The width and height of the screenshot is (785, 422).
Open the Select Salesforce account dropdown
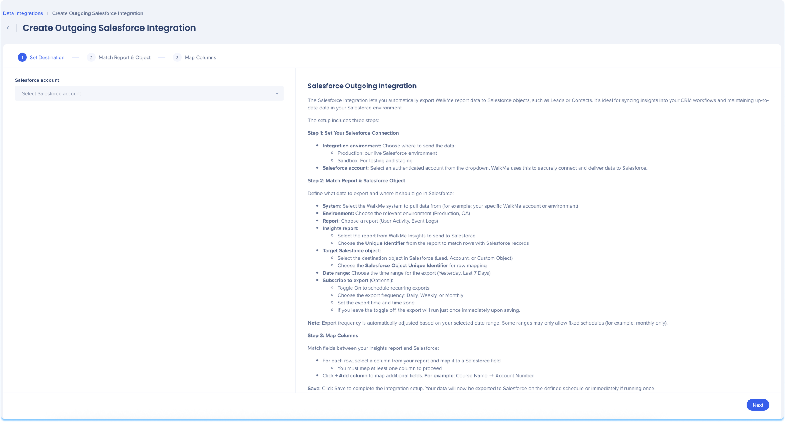pyautogui.click(x=149, y=93)
